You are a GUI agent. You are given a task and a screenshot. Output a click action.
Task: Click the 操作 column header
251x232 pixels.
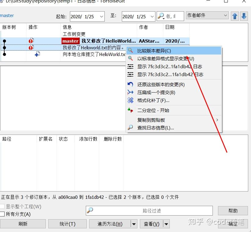[44, 27]
